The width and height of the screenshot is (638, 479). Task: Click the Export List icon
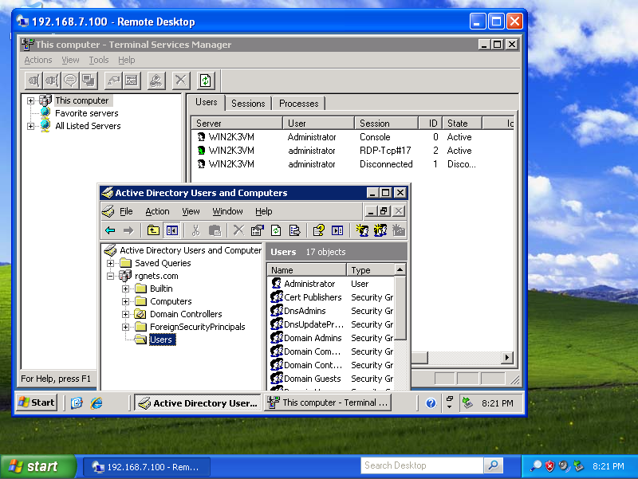[294, 230]
